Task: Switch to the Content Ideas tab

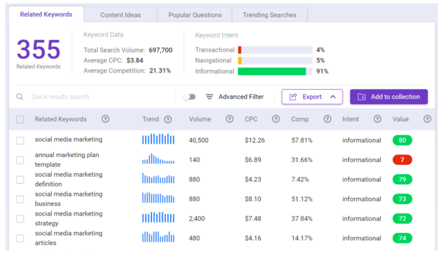Action: point(120,15)
